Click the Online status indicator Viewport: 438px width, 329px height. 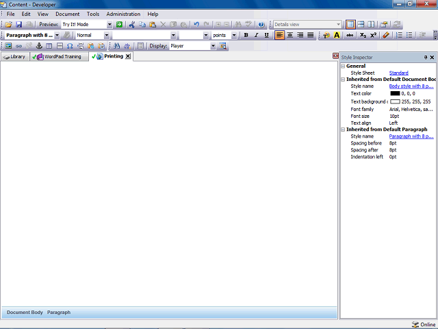[424, 324]
